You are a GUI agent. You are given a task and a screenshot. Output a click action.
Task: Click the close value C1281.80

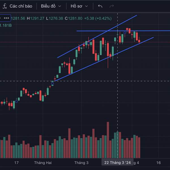74,18
